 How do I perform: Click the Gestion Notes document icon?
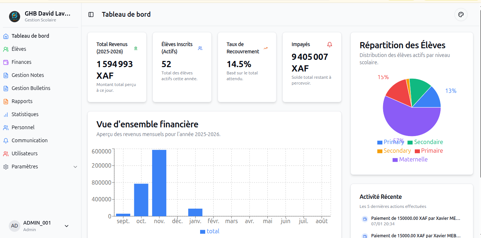pyautogui.click(x=6, y=75)
